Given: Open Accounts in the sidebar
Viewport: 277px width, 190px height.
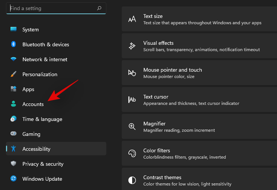Looking at the screenshot, I should (x=33, y=104).
